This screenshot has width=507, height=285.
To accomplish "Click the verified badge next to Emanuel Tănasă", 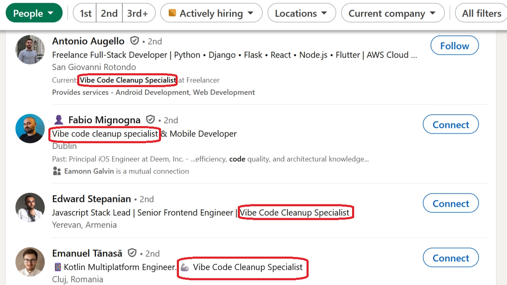I will click(x=132, y=253).
